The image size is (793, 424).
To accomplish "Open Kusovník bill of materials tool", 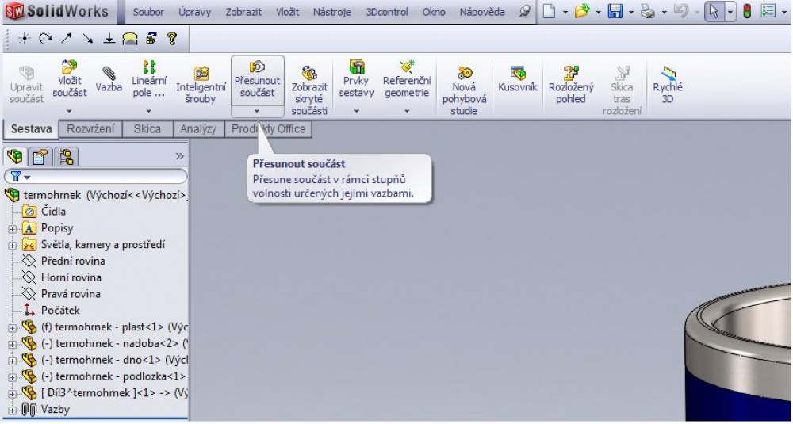I will point(517,80).
